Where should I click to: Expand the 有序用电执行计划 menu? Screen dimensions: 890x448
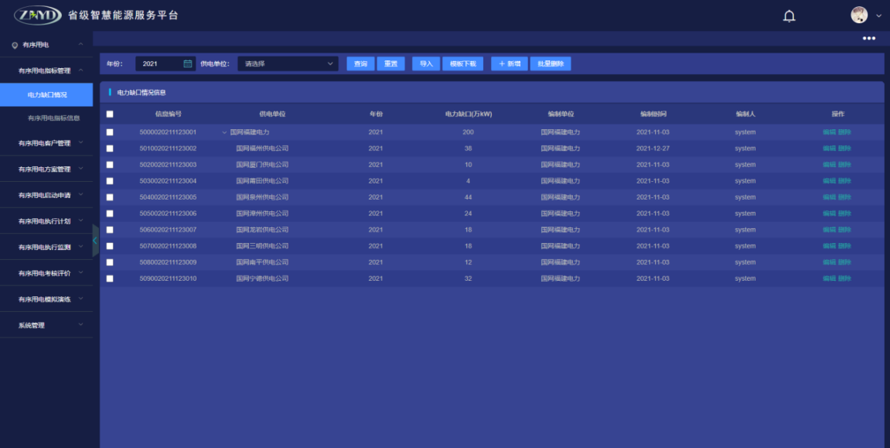[80, 221]
